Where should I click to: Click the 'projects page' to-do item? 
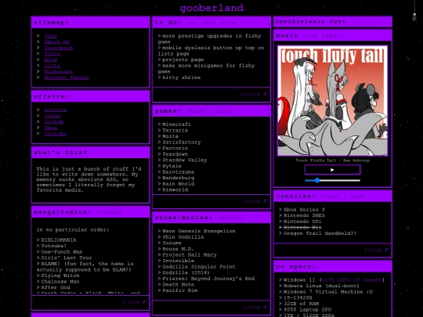[x=183, y=59]
